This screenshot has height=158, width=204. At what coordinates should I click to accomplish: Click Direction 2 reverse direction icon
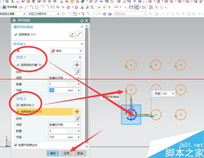[78, 119]
